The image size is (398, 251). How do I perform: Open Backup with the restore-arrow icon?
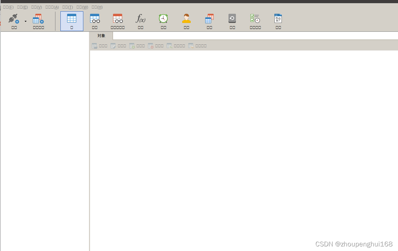pyautogui.click(x=232, y=18)
